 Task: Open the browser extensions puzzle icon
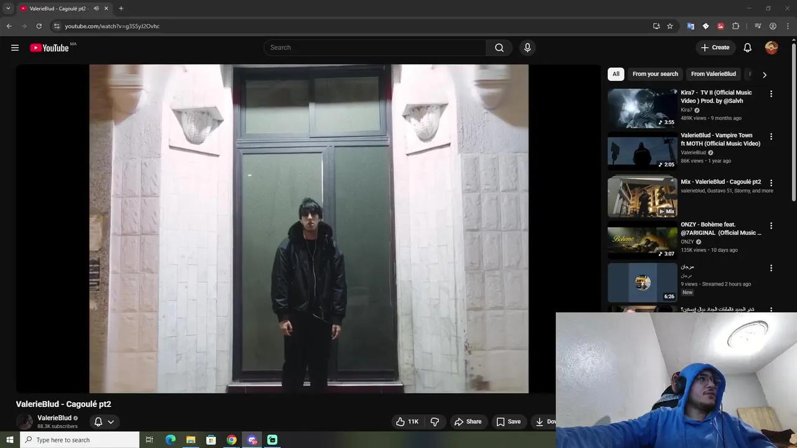coord(735,26)
